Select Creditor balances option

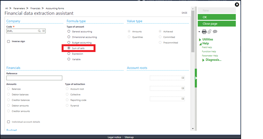(8, 100)
